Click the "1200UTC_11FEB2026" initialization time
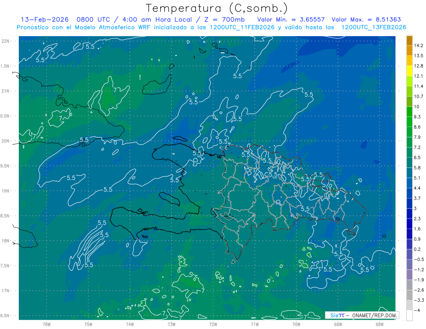Screen dimensions: 426x329 coord(241,27)
